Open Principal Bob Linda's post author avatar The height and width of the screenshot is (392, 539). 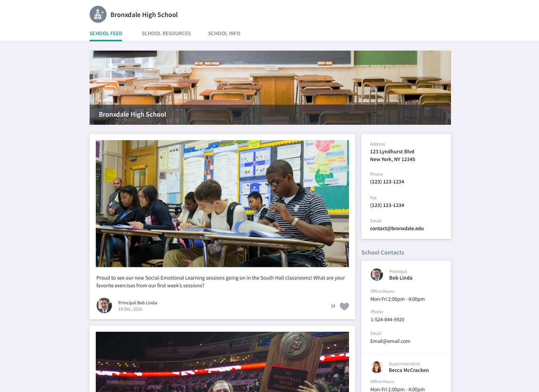(x=104, y=305)
